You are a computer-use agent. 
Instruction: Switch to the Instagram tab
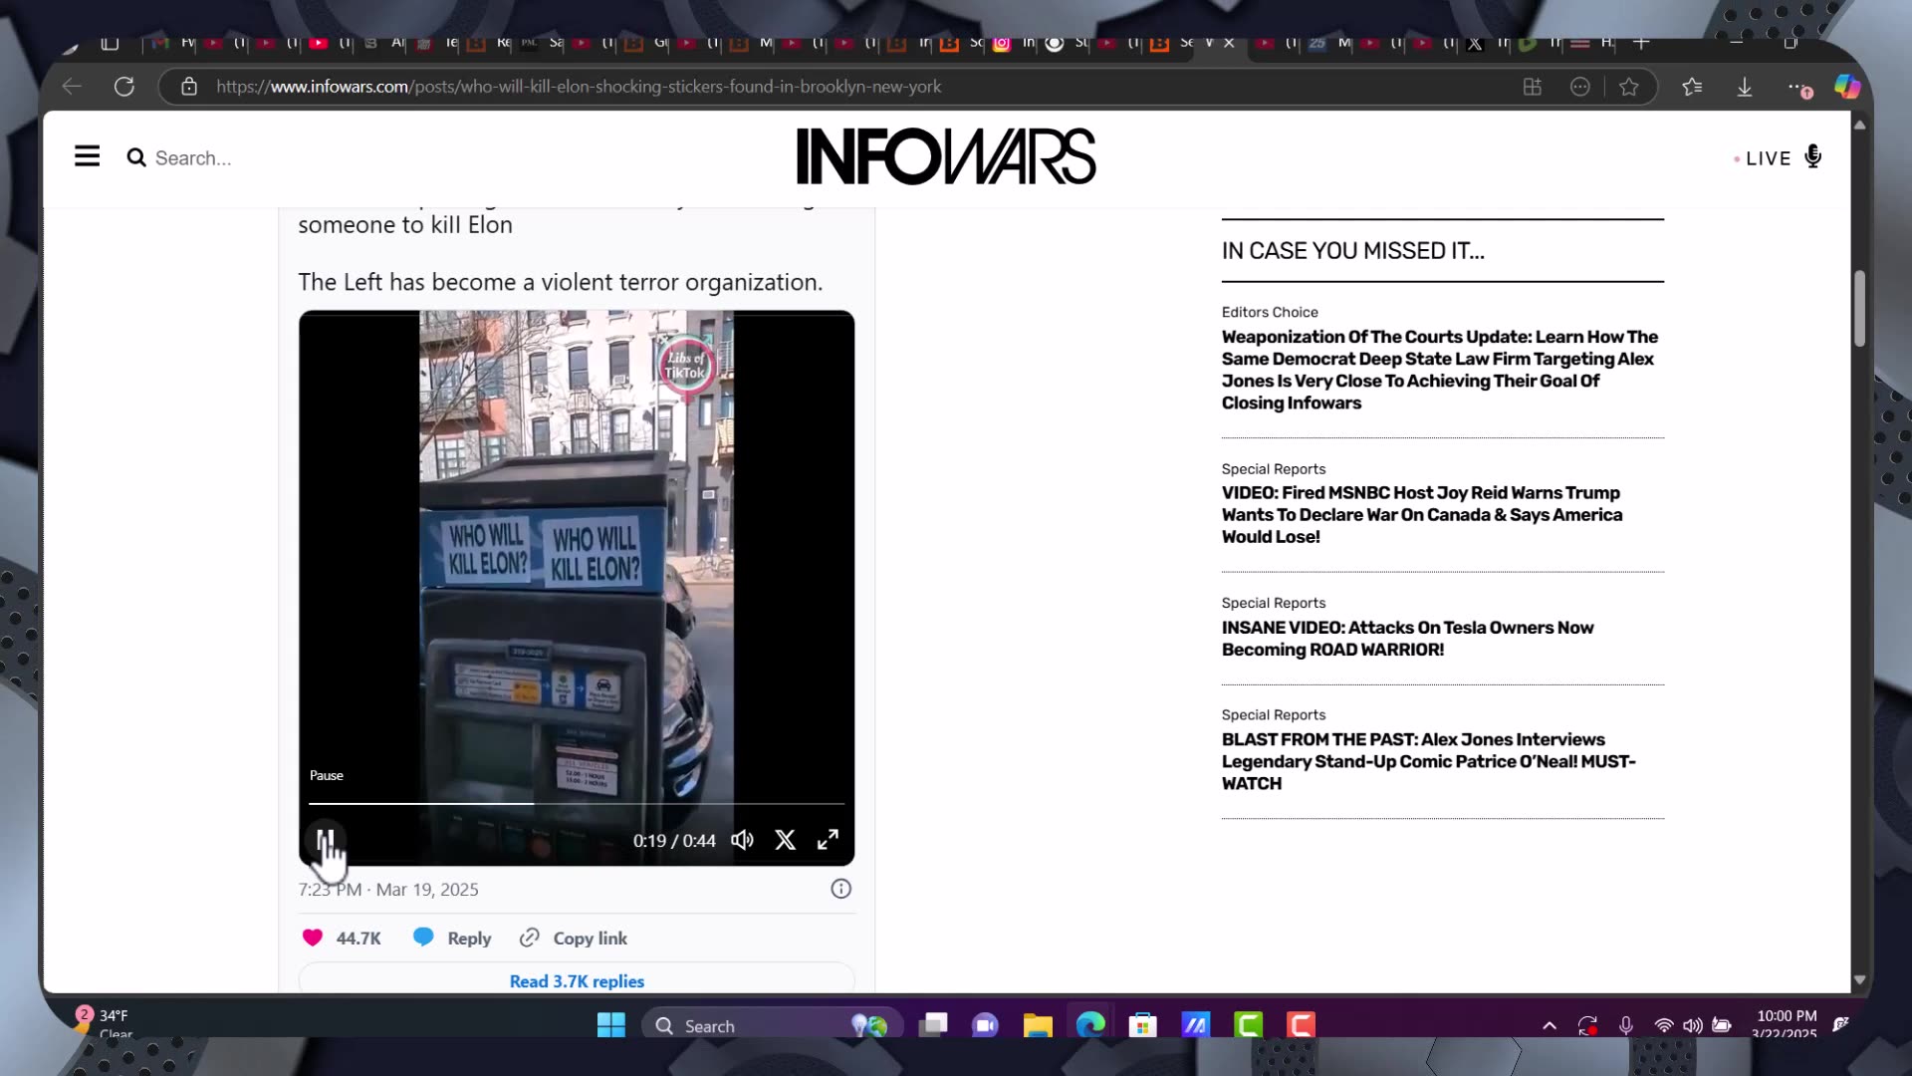pos(1002,43)
